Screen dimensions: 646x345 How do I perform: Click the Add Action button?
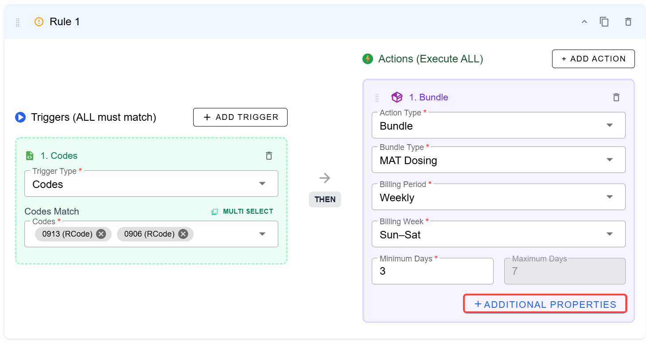coord(593,59)
